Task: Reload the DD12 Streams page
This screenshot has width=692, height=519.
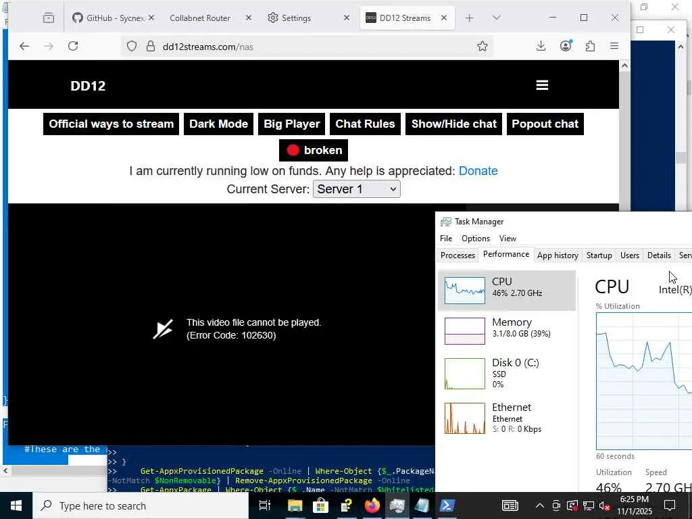Action: click(x=73, y=47)
